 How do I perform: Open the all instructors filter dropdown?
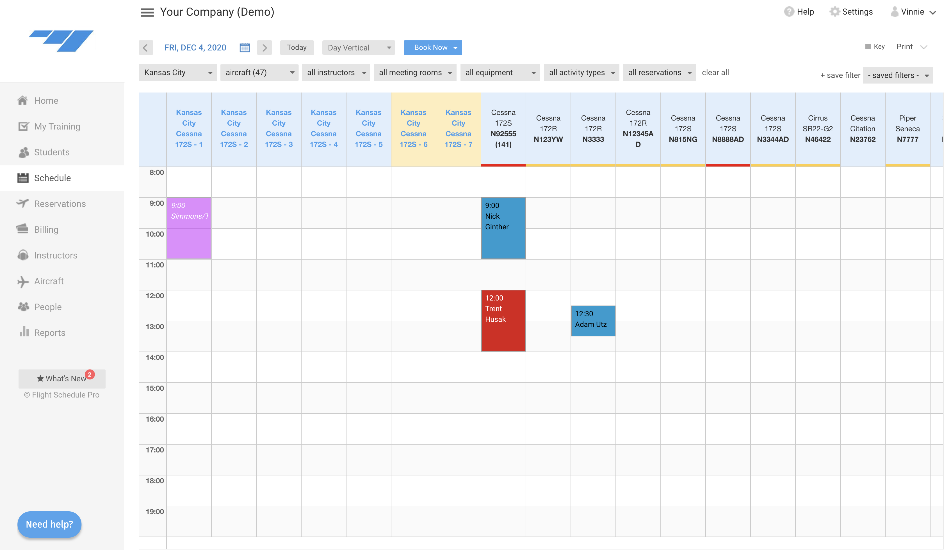(336, 73)
